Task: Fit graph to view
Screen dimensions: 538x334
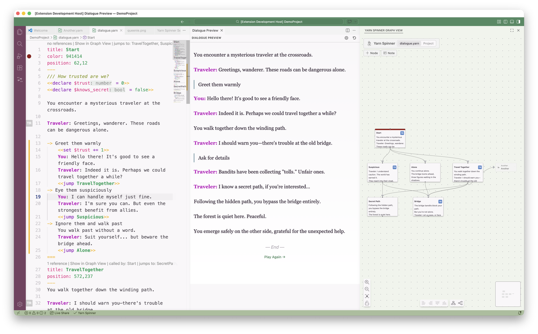Action: 367,296
